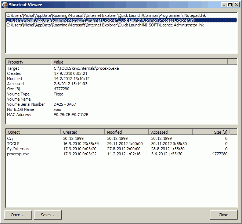Sort by Created column header in lower table
This screenshot has width=242, height=224.
83,132
